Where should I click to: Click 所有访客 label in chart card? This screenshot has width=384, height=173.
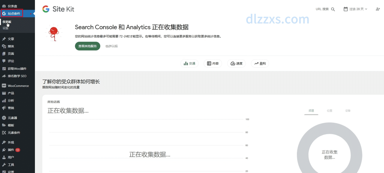54,102
